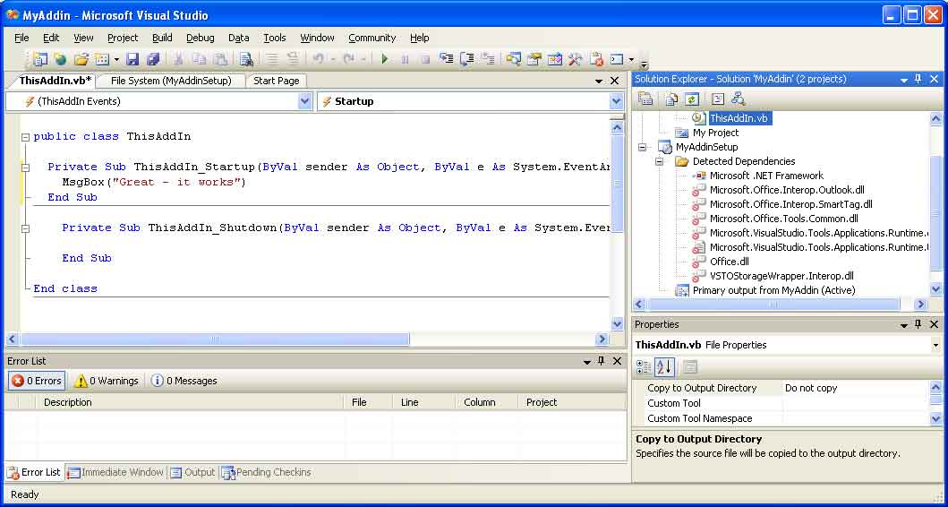Click the Step Into debug icon

pyautogui.click(x=446, y=59)
